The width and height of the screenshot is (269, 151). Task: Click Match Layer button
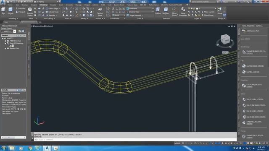(x=207, y=15)
